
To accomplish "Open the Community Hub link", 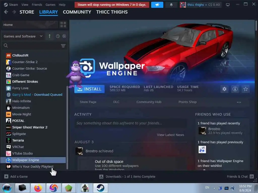I will tap(149, 102).
